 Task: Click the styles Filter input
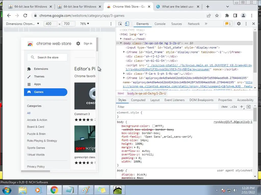(x=167, y=107)
